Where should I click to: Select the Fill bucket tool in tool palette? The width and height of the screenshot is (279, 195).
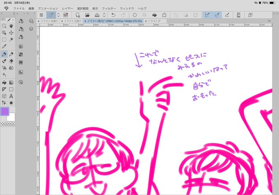(x=4, y=83)
